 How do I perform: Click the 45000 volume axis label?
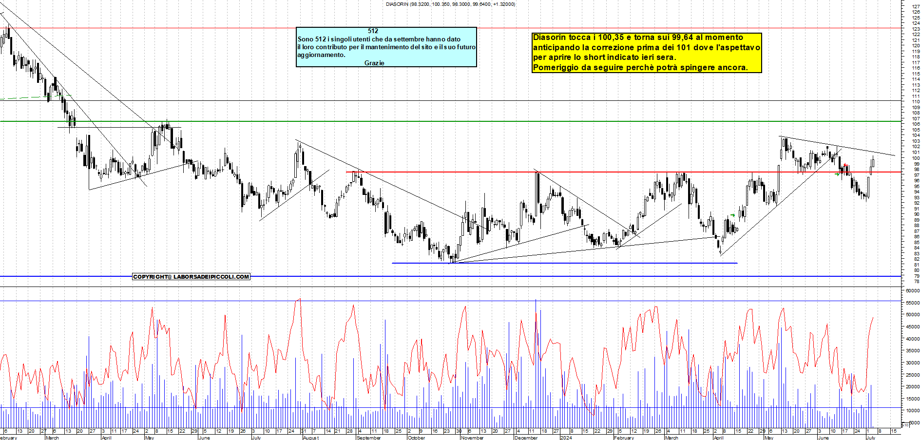(913, 326)
